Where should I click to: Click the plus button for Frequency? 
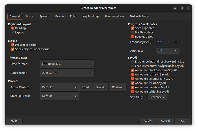[176, 42]
